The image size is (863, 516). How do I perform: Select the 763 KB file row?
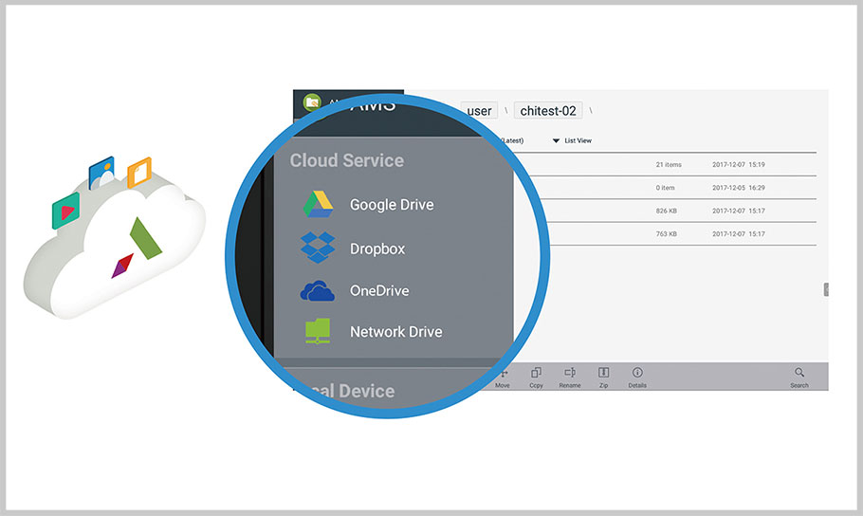pos(664,233)
